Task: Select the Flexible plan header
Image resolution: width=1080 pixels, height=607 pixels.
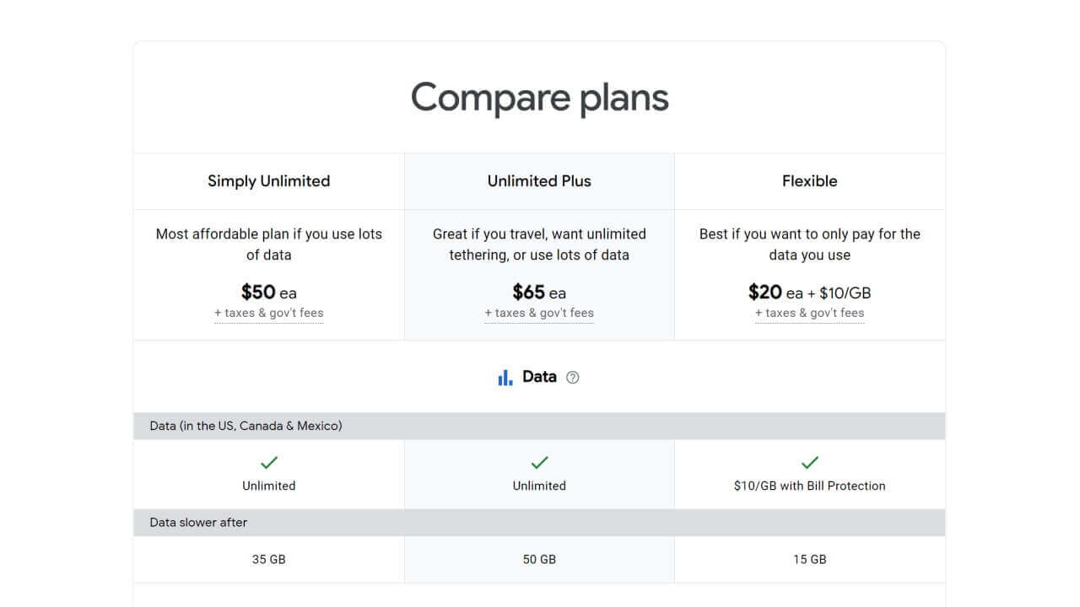Action: click(x=810, y=181)
